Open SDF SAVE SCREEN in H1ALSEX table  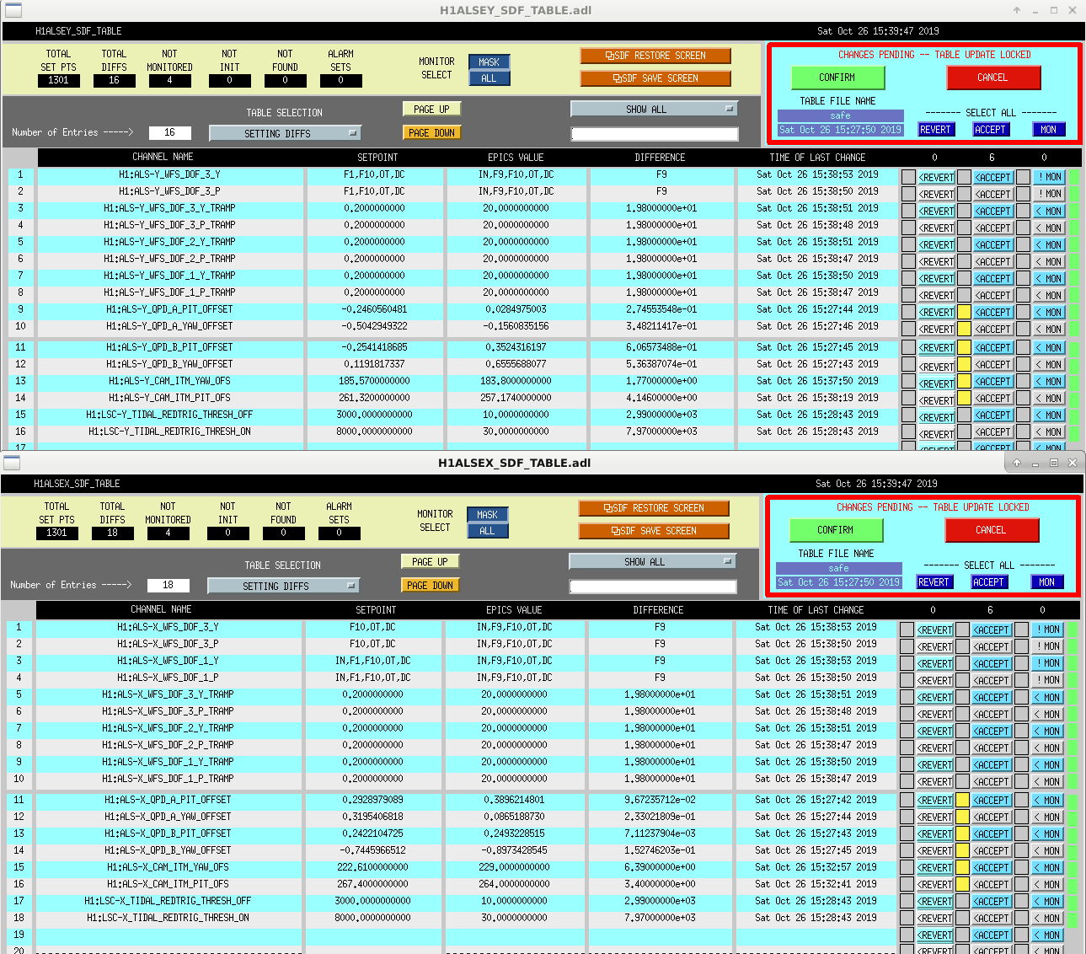(654, 531)
